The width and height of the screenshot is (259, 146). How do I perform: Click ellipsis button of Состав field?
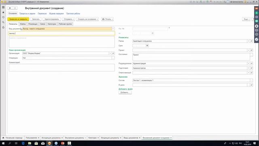[251, 80]
